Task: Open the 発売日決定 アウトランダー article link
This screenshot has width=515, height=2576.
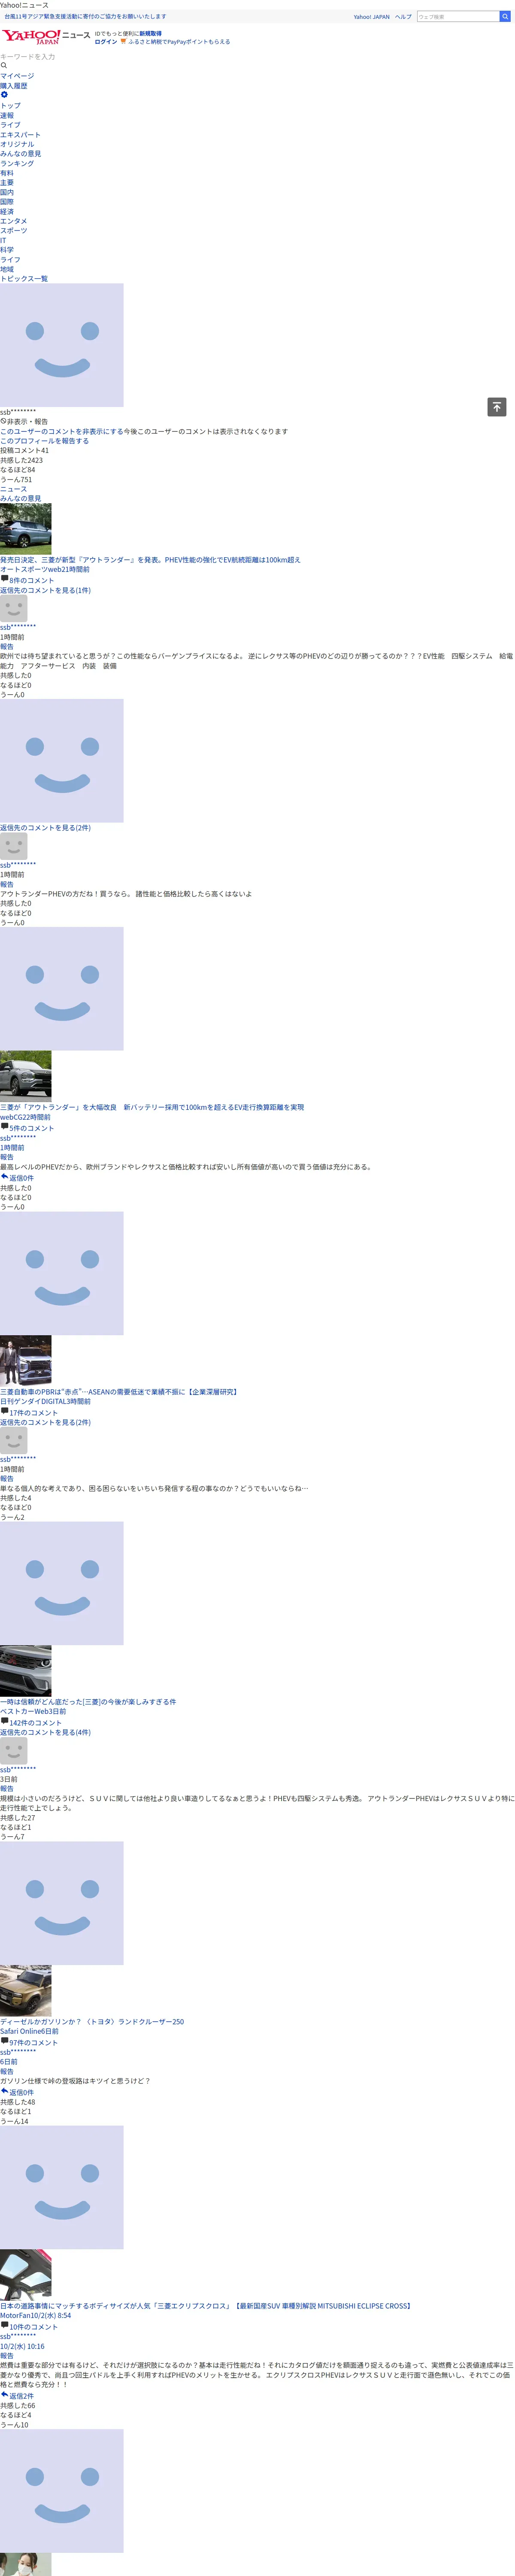Action: click(x=150, y=560)
